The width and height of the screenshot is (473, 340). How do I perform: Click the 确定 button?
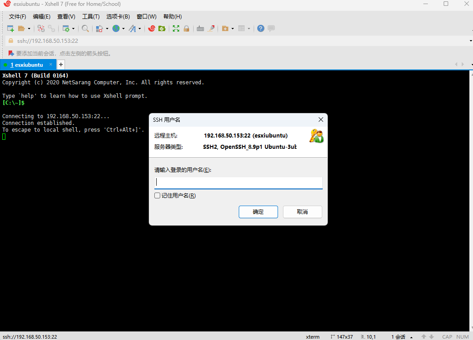point(258,212)
